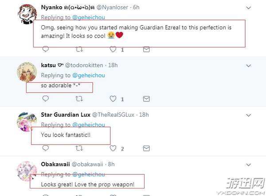Image resolution: width=266 pixels, height=196 pixels.
Task: Share Nyanko's tweet via envelope icon
Action: pyautogui.click(x=149, y=50)
